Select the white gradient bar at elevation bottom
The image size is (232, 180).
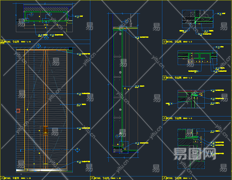coord(30,170)
